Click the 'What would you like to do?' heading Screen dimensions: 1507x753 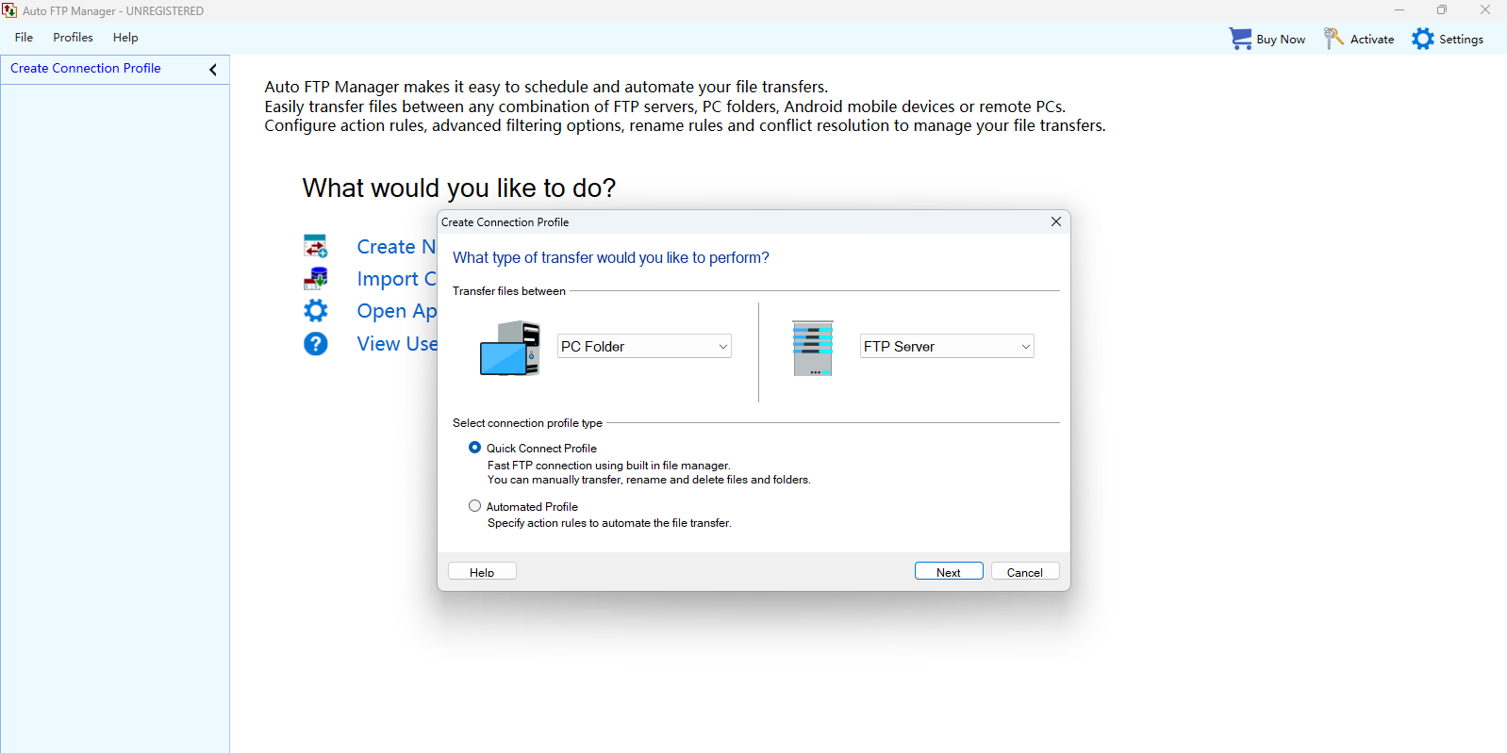[459, 188]
